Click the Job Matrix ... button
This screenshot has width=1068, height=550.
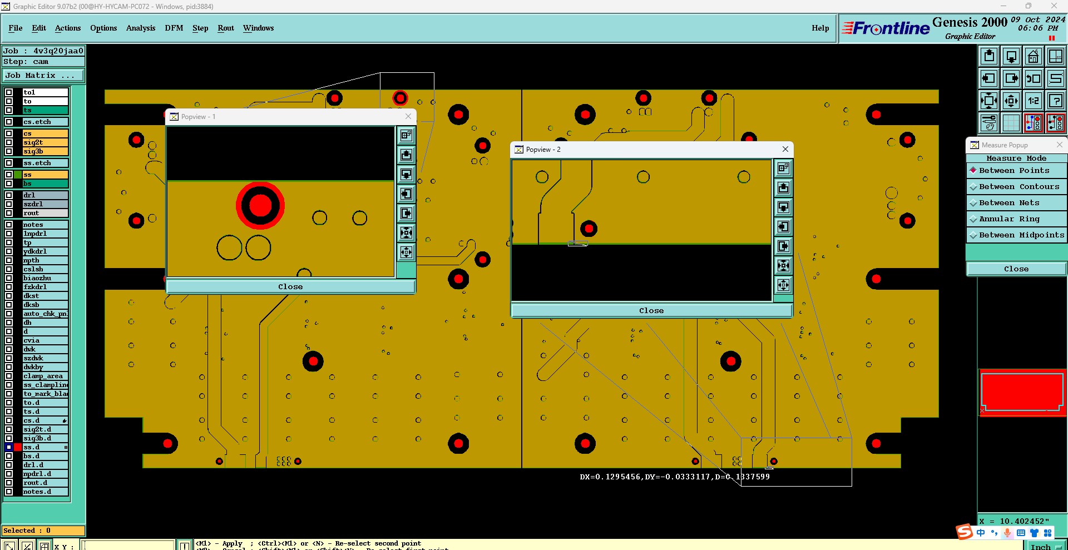tap(43, 76)
